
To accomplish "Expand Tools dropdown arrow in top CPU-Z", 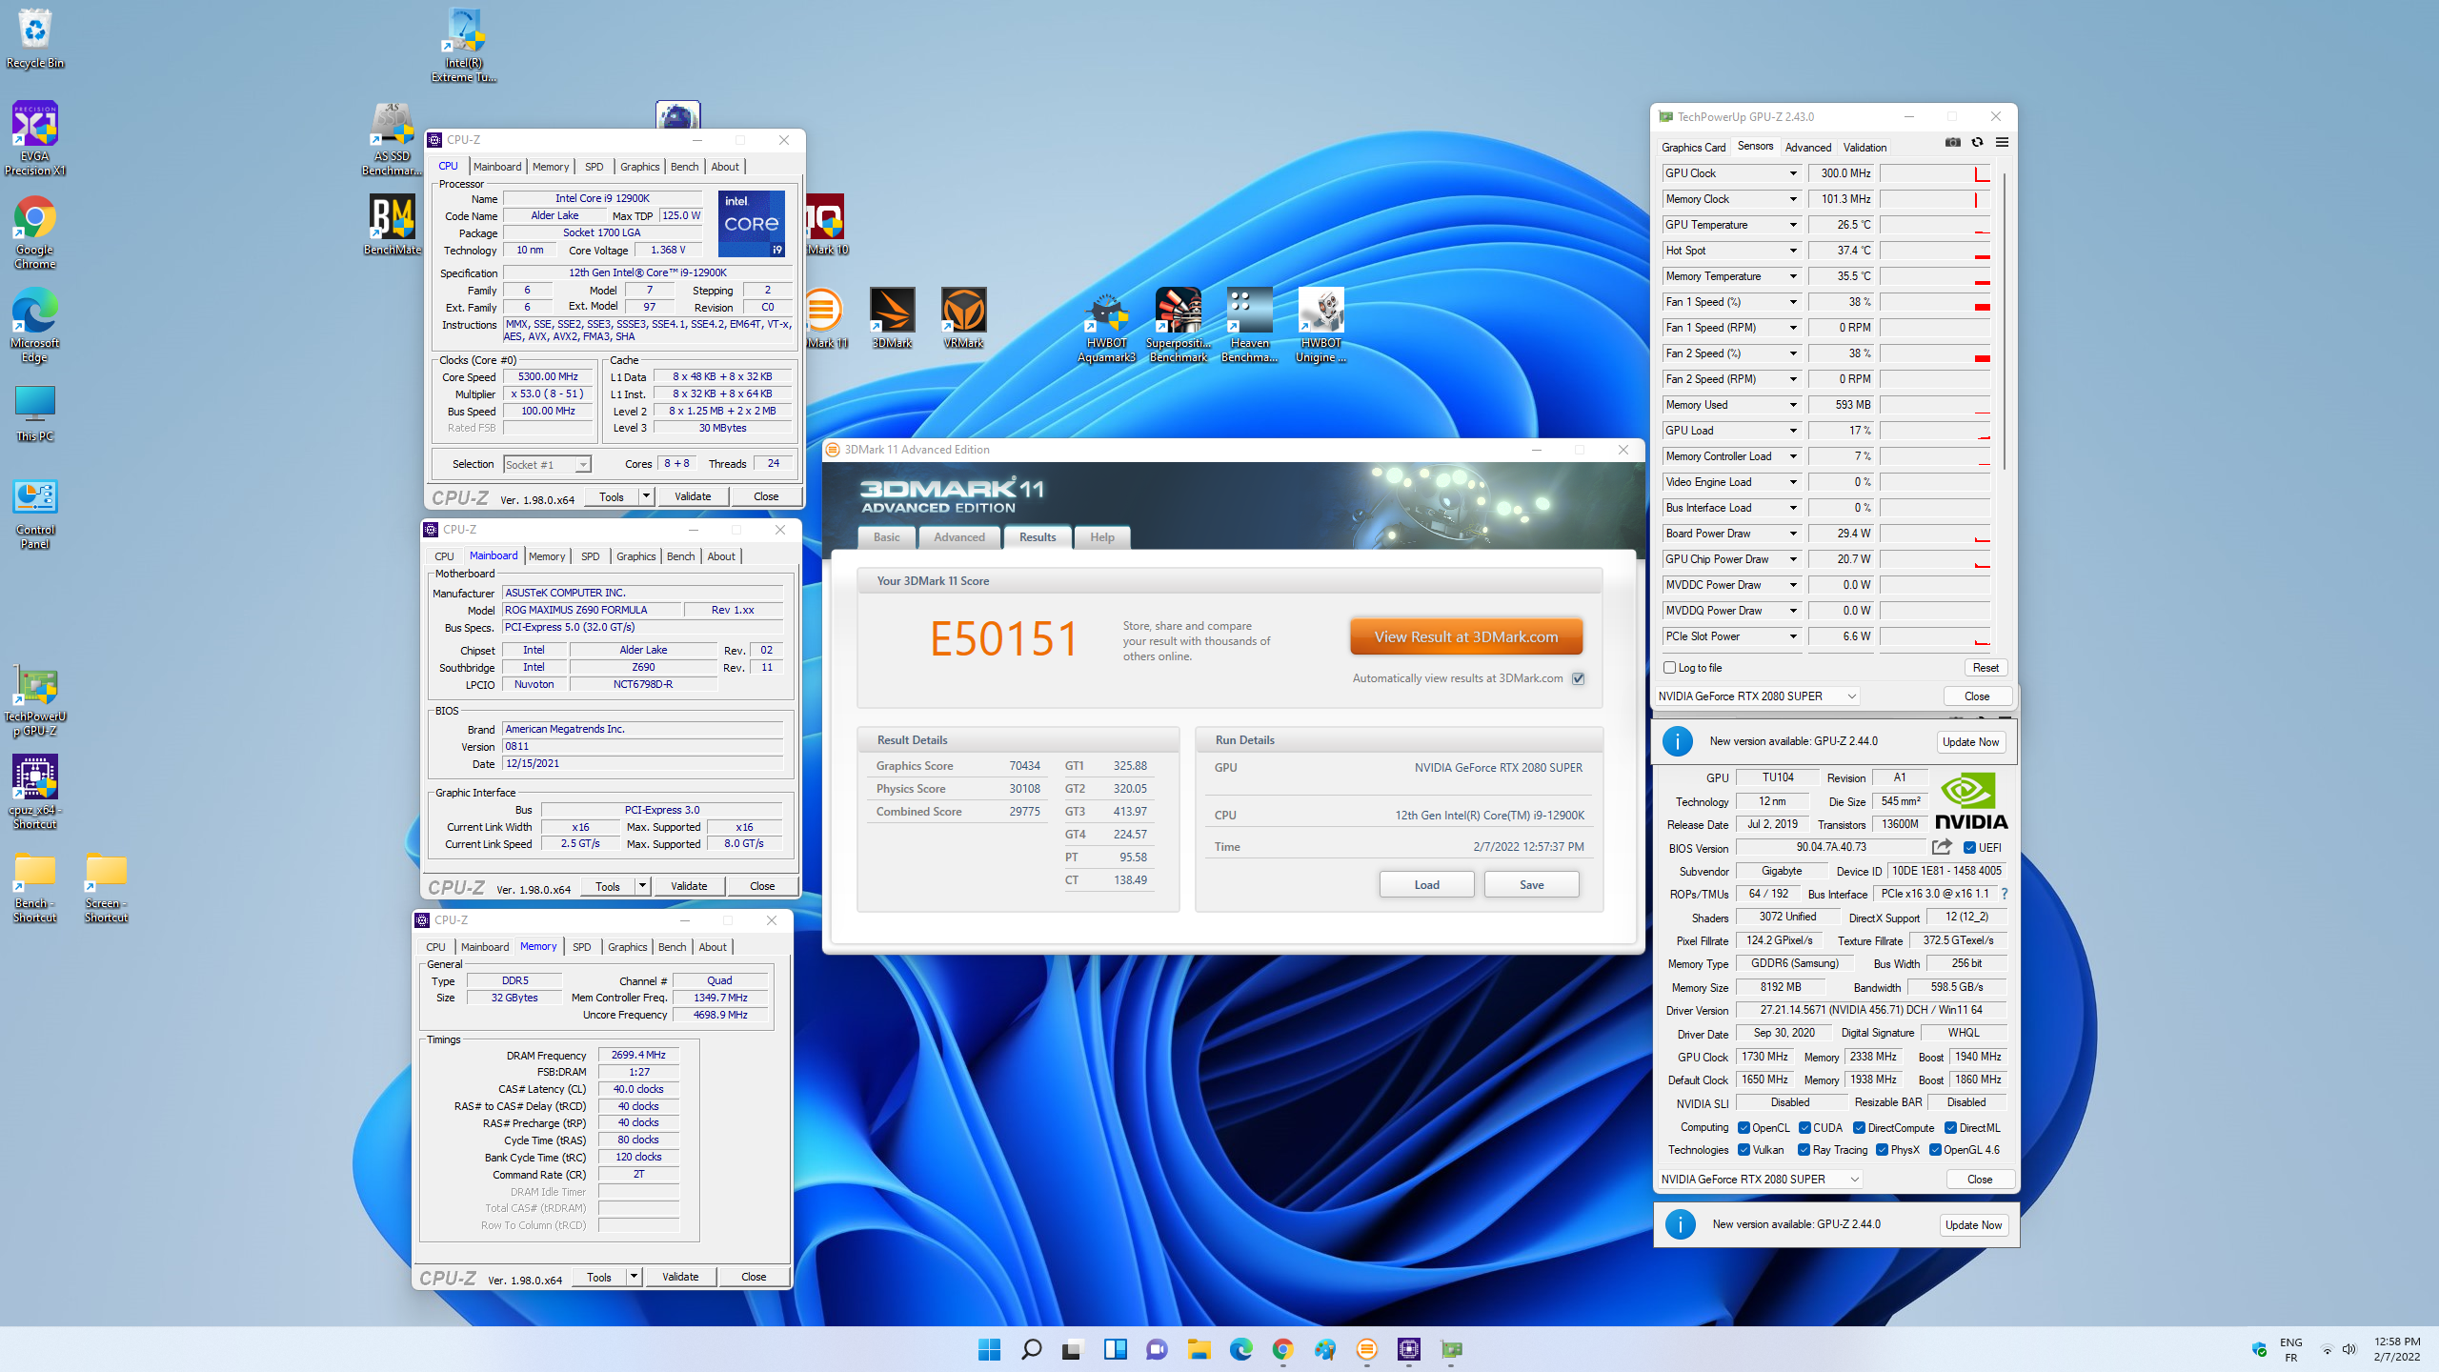I will coord(646,496).
